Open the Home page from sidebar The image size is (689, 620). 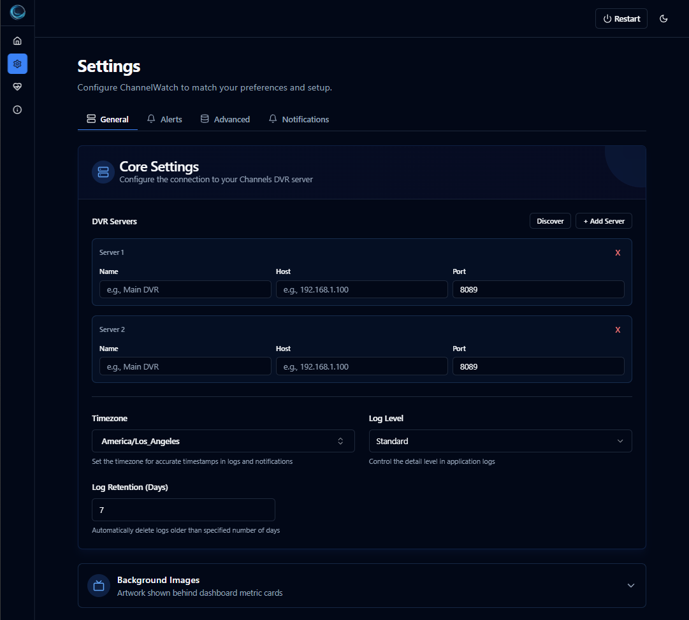pyautogui.click(x=17, y=41)
